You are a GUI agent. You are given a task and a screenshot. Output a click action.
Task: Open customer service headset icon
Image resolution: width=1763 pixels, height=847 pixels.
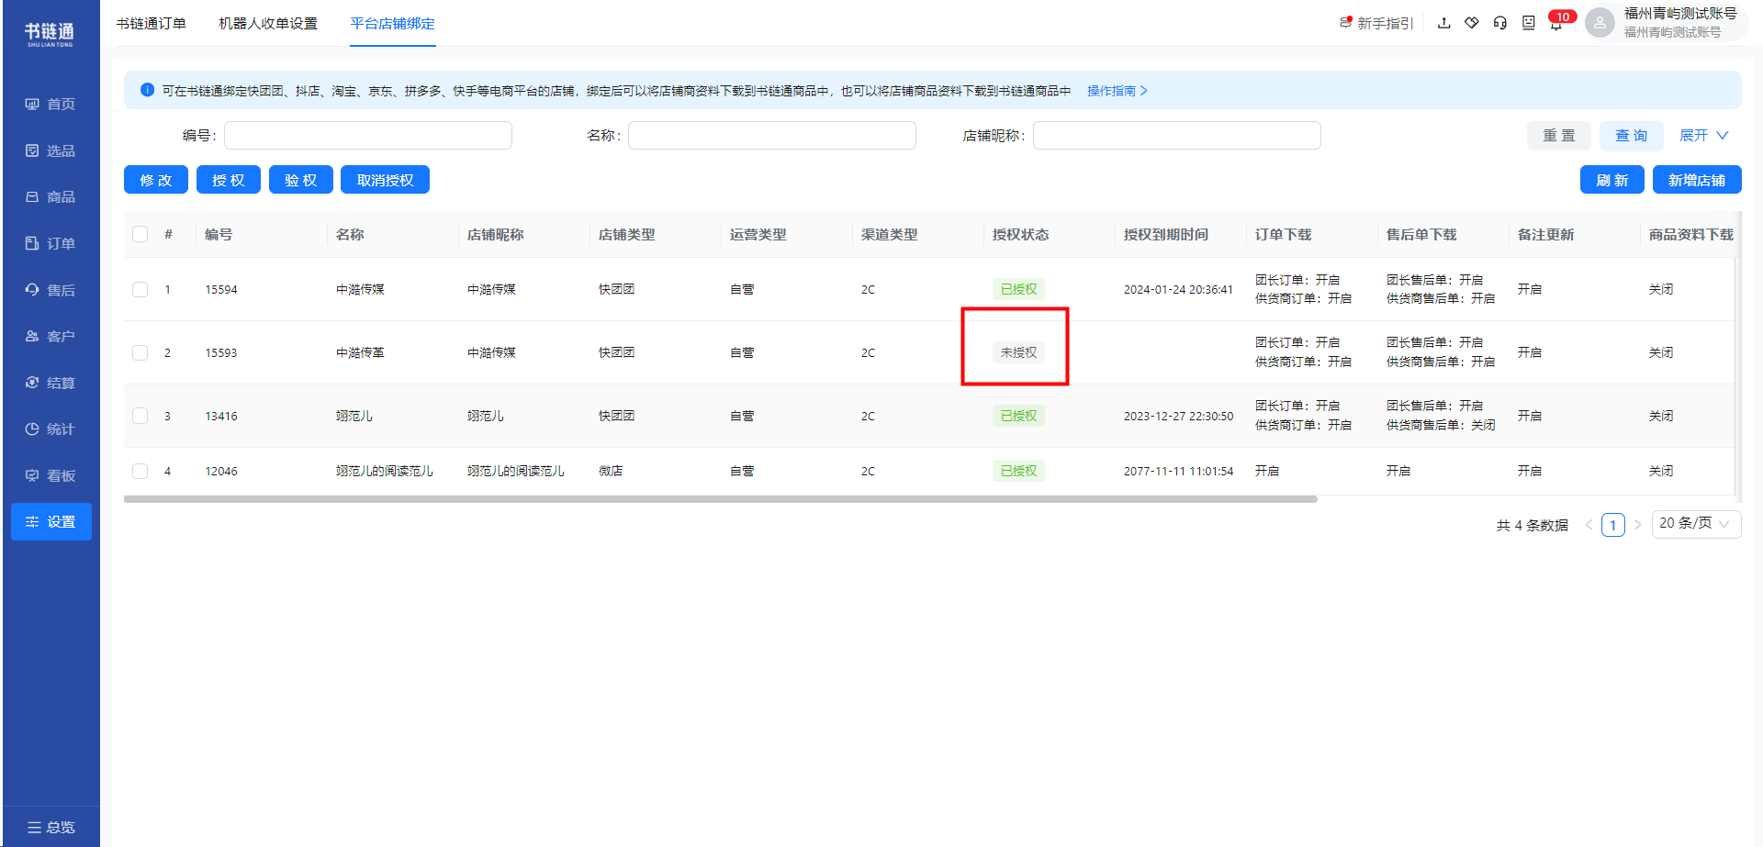pyautogui.click(x=1499, y=23)
